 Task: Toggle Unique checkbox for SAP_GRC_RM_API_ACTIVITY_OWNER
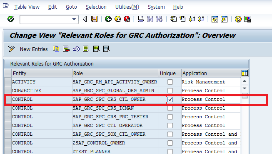pyautogui.click(x=170, y=82)
